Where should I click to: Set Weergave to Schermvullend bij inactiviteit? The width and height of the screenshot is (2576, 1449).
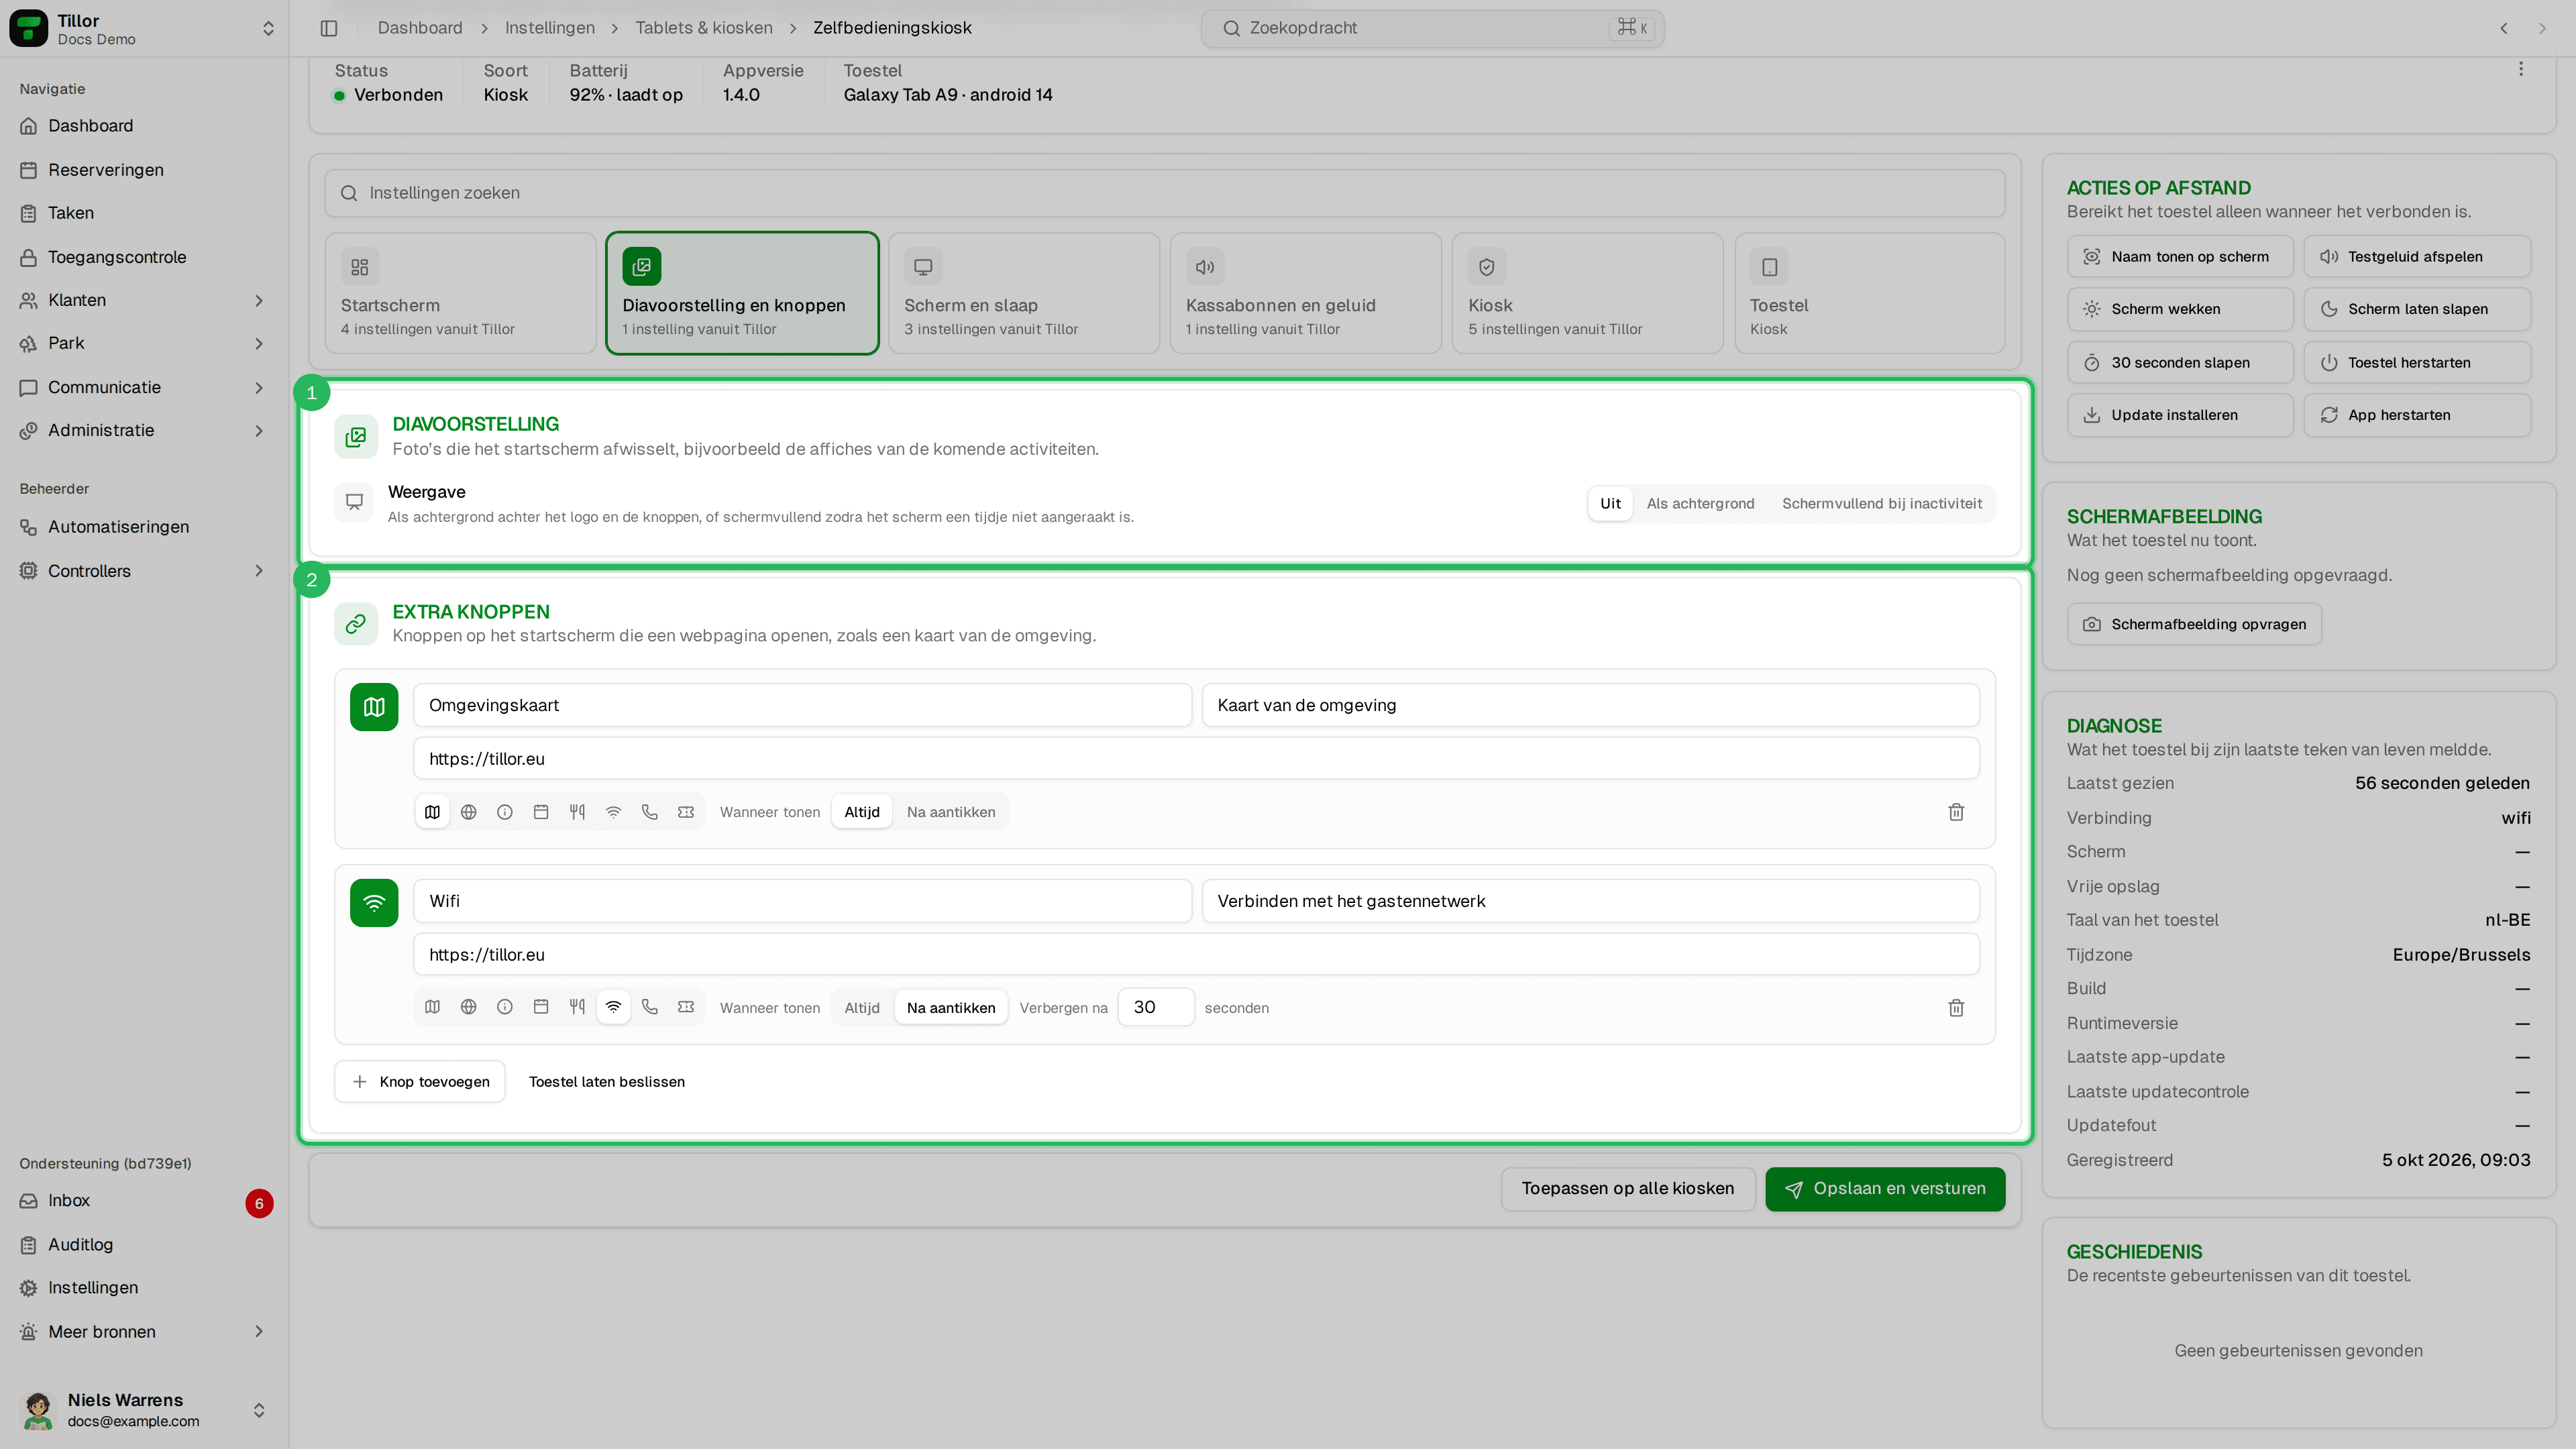coord(1881,504)
